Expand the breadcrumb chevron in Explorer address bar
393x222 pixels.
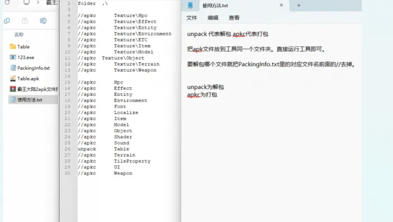coord(38,2)
